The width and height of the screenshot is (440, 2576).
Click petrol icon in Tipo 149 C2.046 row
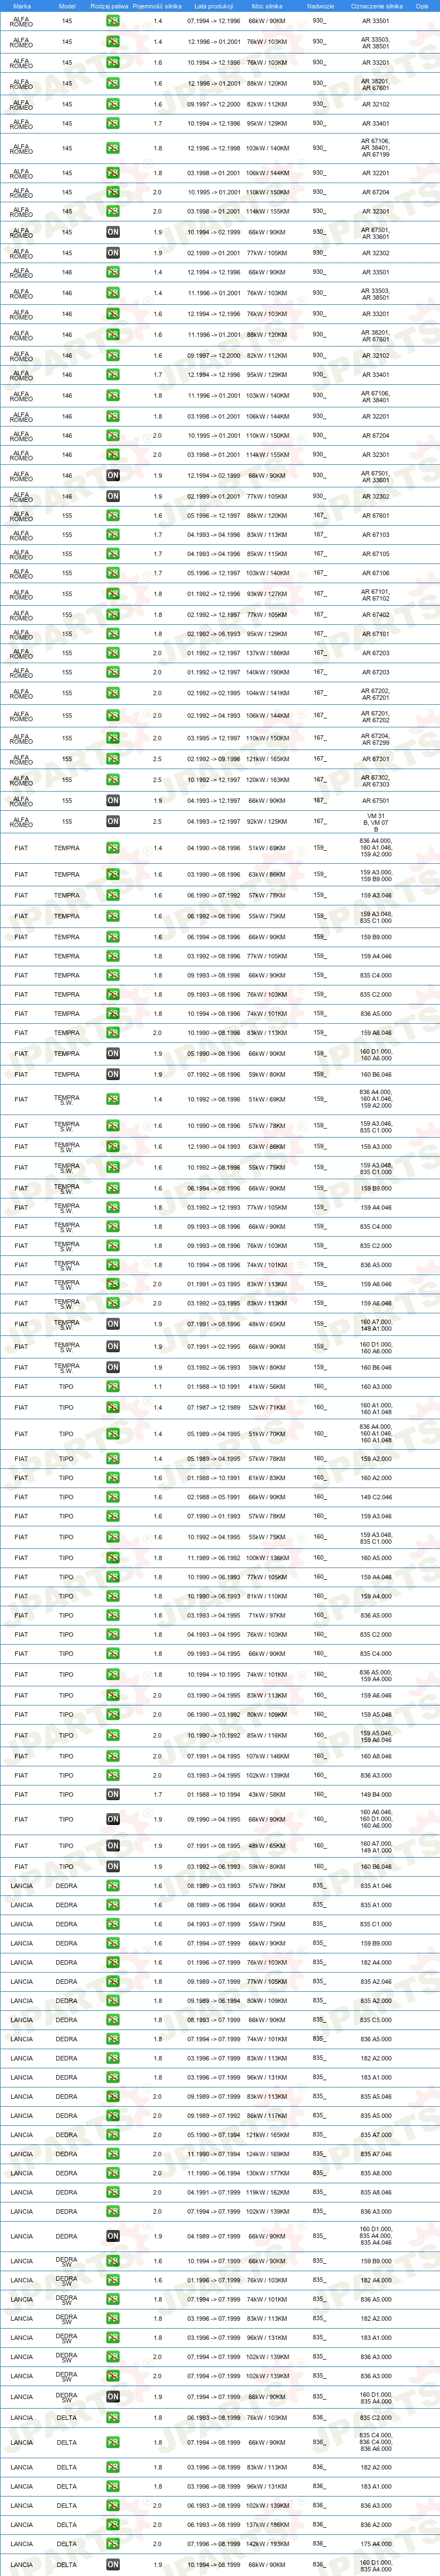113,1498
